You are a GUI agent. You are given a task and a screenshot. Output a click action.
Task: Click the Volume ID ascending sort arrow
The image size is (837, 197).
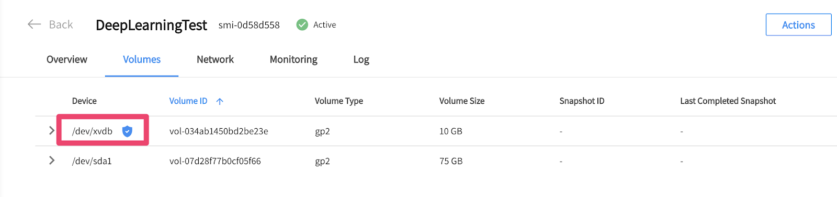coord(220,101)
